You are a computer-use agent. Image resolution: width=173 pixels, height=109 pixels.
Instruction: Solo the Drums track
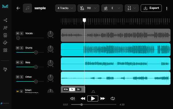click(22, 48)
